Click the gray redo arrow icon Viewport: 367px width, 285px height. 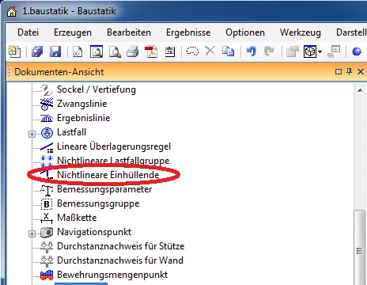click(x=269, y=51)
